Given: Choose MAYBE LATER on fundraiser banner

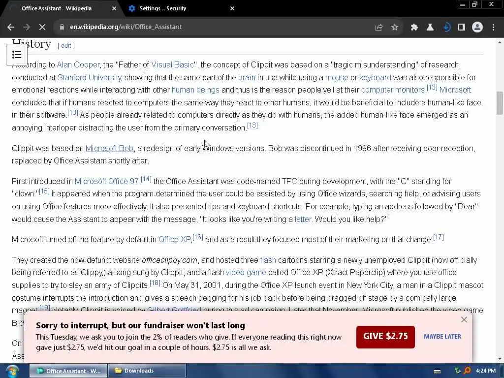Looking at the screenshot, I should click(x=442, y=337).
